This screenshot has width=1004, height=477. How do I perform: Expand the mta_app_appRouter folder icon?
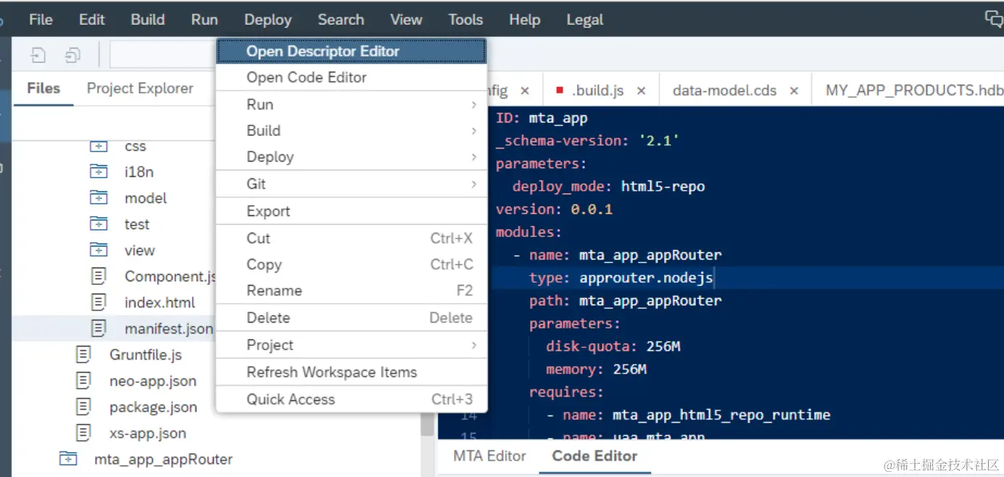pyautogui.click(x=68, y=459)
